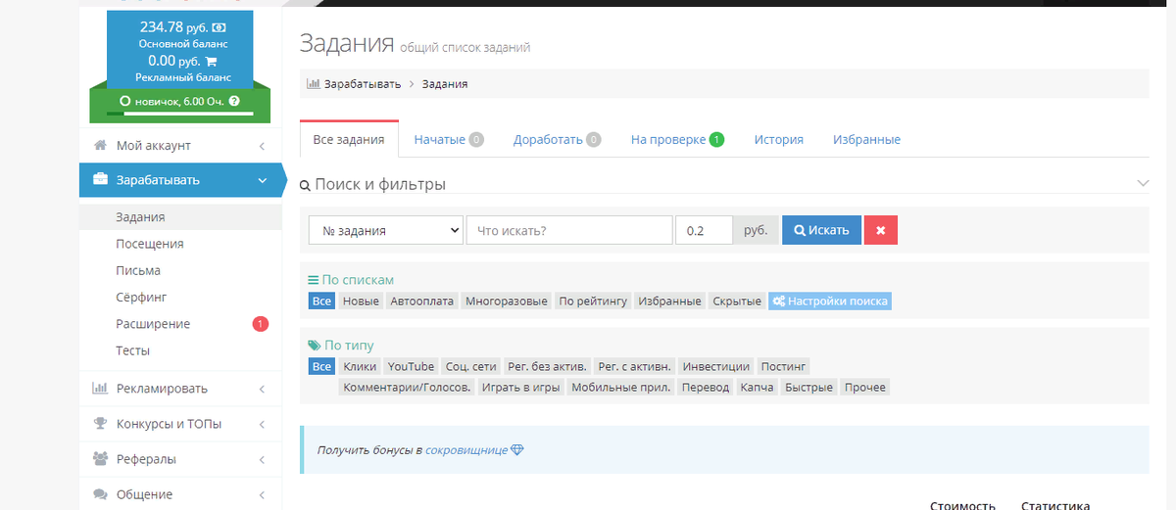1176x510 pixels.
Task: Toggle the Избранные list filter chip
Action: click(669, 301)
